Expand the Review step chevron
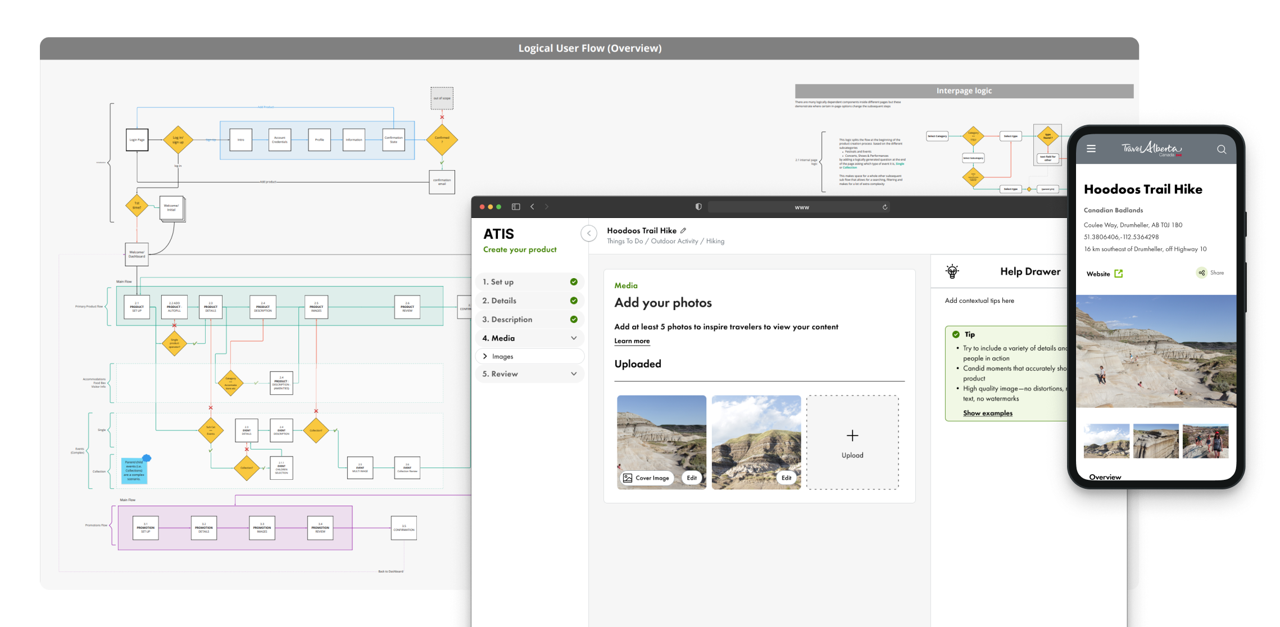 coord(574,374)
